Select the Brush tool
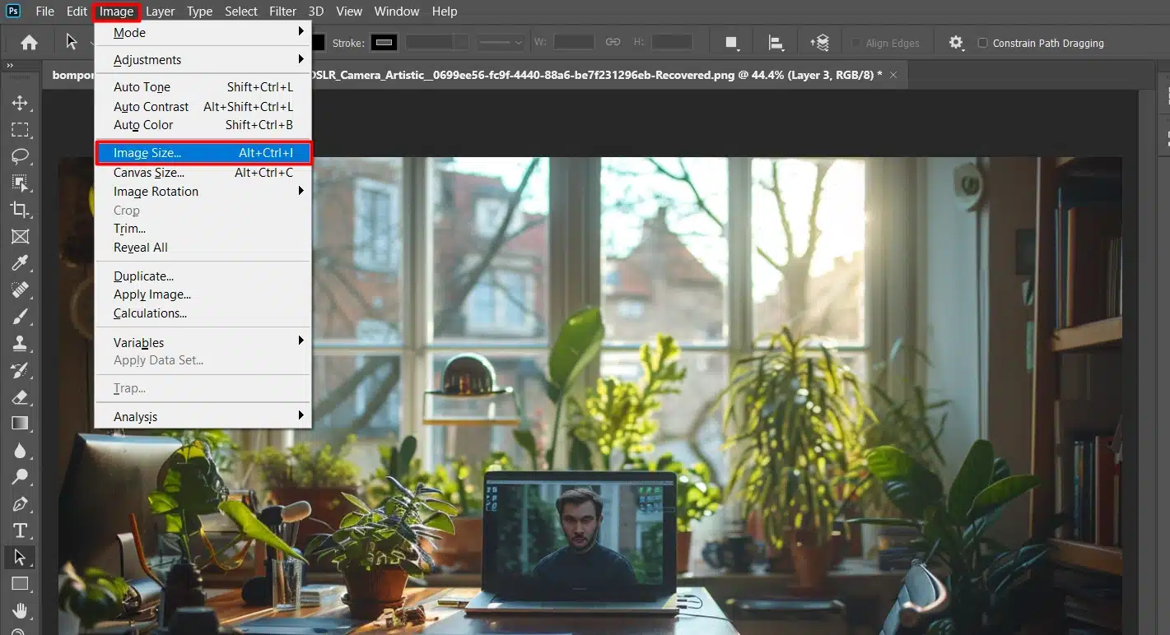 [20, 317]
